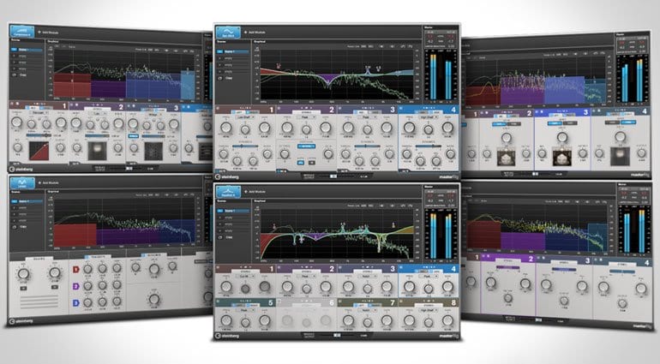Click Add Module in the 8-band Equalizer window

pyautogui.click(x=256, y=192)
